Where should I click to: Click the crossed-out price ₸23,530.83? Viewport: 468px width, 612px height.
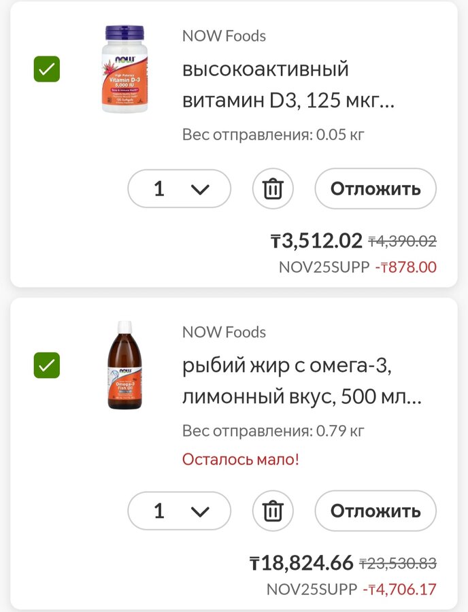[398, 564]
